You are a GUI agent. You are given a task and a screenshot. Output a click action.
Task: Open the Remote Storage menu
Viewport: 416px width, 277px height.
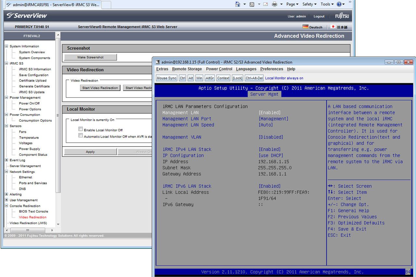(187, 69)
